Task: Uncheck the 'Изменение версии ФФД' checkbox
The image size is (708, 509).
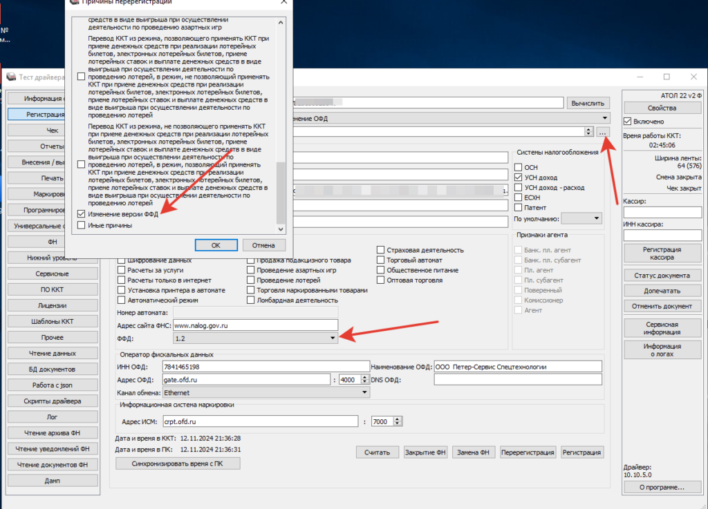Action: (x=82, y=215)
